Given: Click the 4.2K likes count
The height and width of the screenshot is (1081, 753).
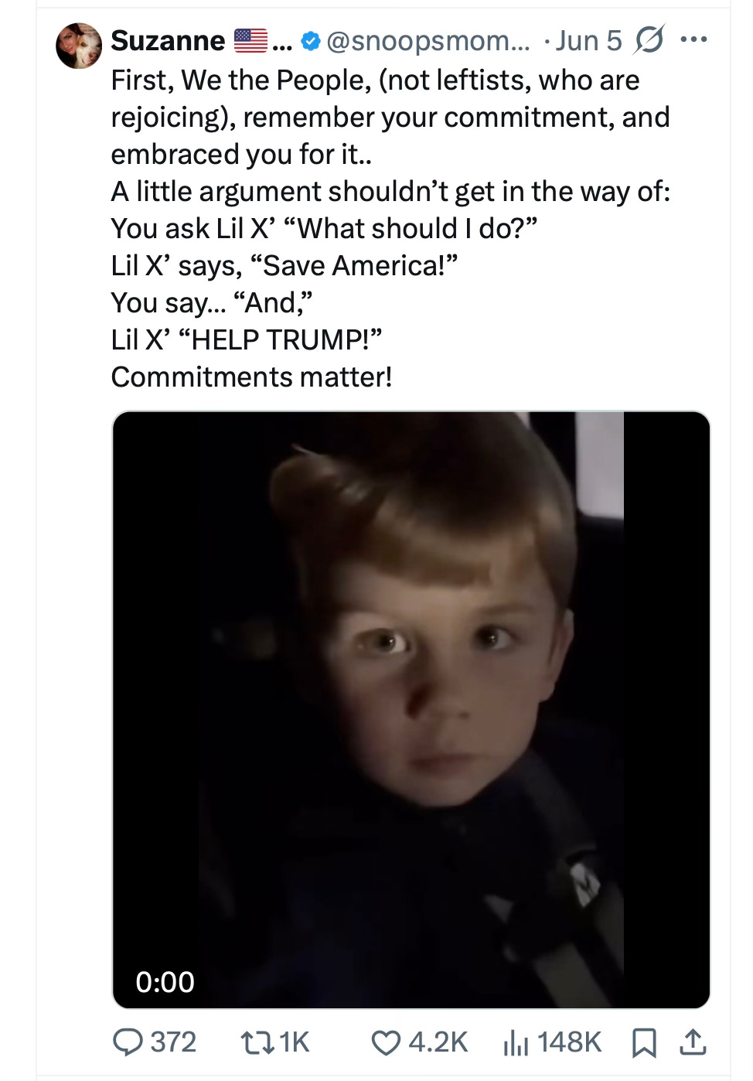Looking at the screenshot, I should [x=438, y=1042].
